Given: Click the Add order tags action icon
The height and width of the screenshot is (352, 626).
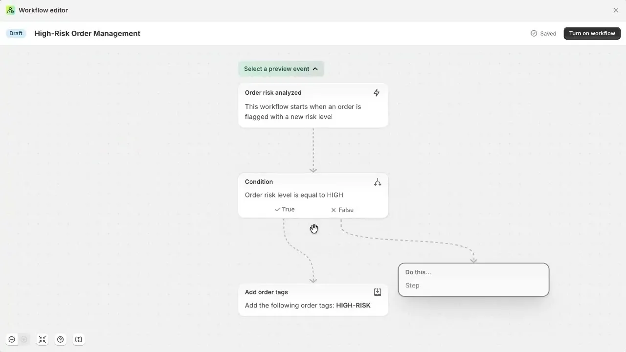Looking at the screenshot, I should pyautogui.click(x=378, y=292).
